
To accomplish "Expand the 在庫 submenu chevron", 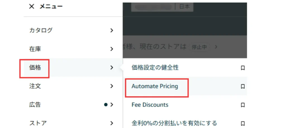I will 112,49.
